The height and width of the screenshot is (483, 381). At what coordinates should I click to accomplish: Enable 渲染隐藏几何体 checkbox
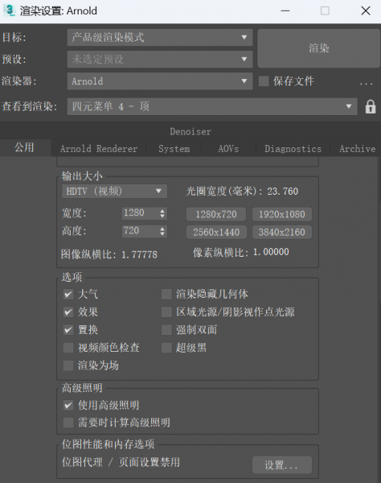click(166, 294)
